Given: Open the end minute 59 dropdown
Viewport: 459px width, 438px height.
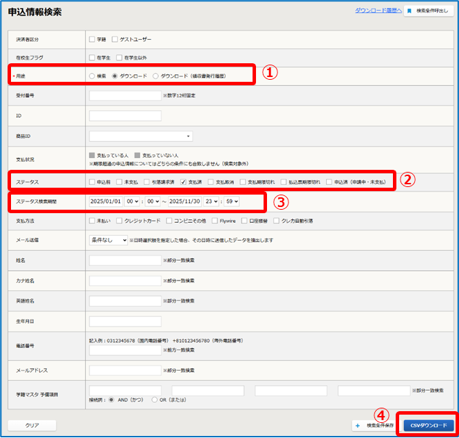Looking at the screenshot, I should click(232, 201).
